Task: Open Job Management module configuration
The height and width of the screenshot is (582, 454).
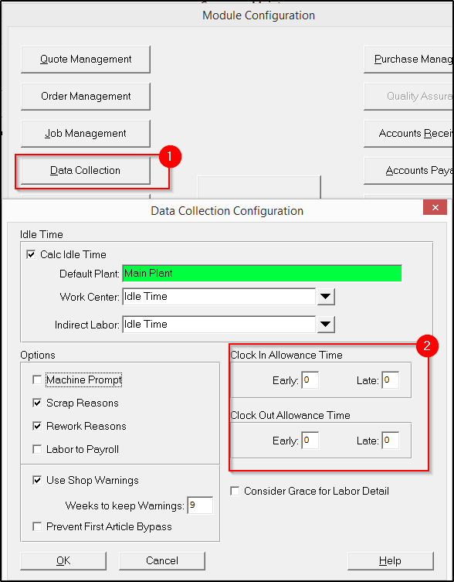Action: [86, 134]
